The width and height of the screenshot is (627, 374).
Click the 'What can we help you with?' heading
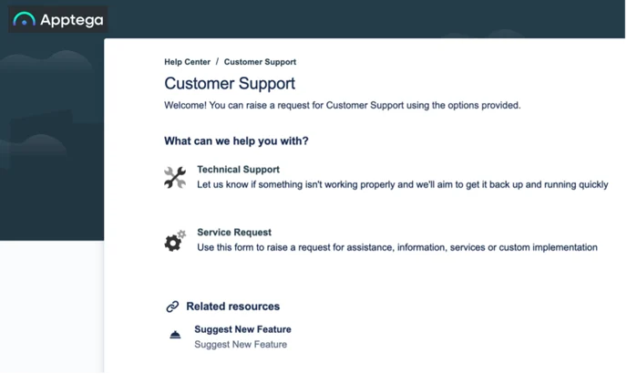[x=236, y=141]
